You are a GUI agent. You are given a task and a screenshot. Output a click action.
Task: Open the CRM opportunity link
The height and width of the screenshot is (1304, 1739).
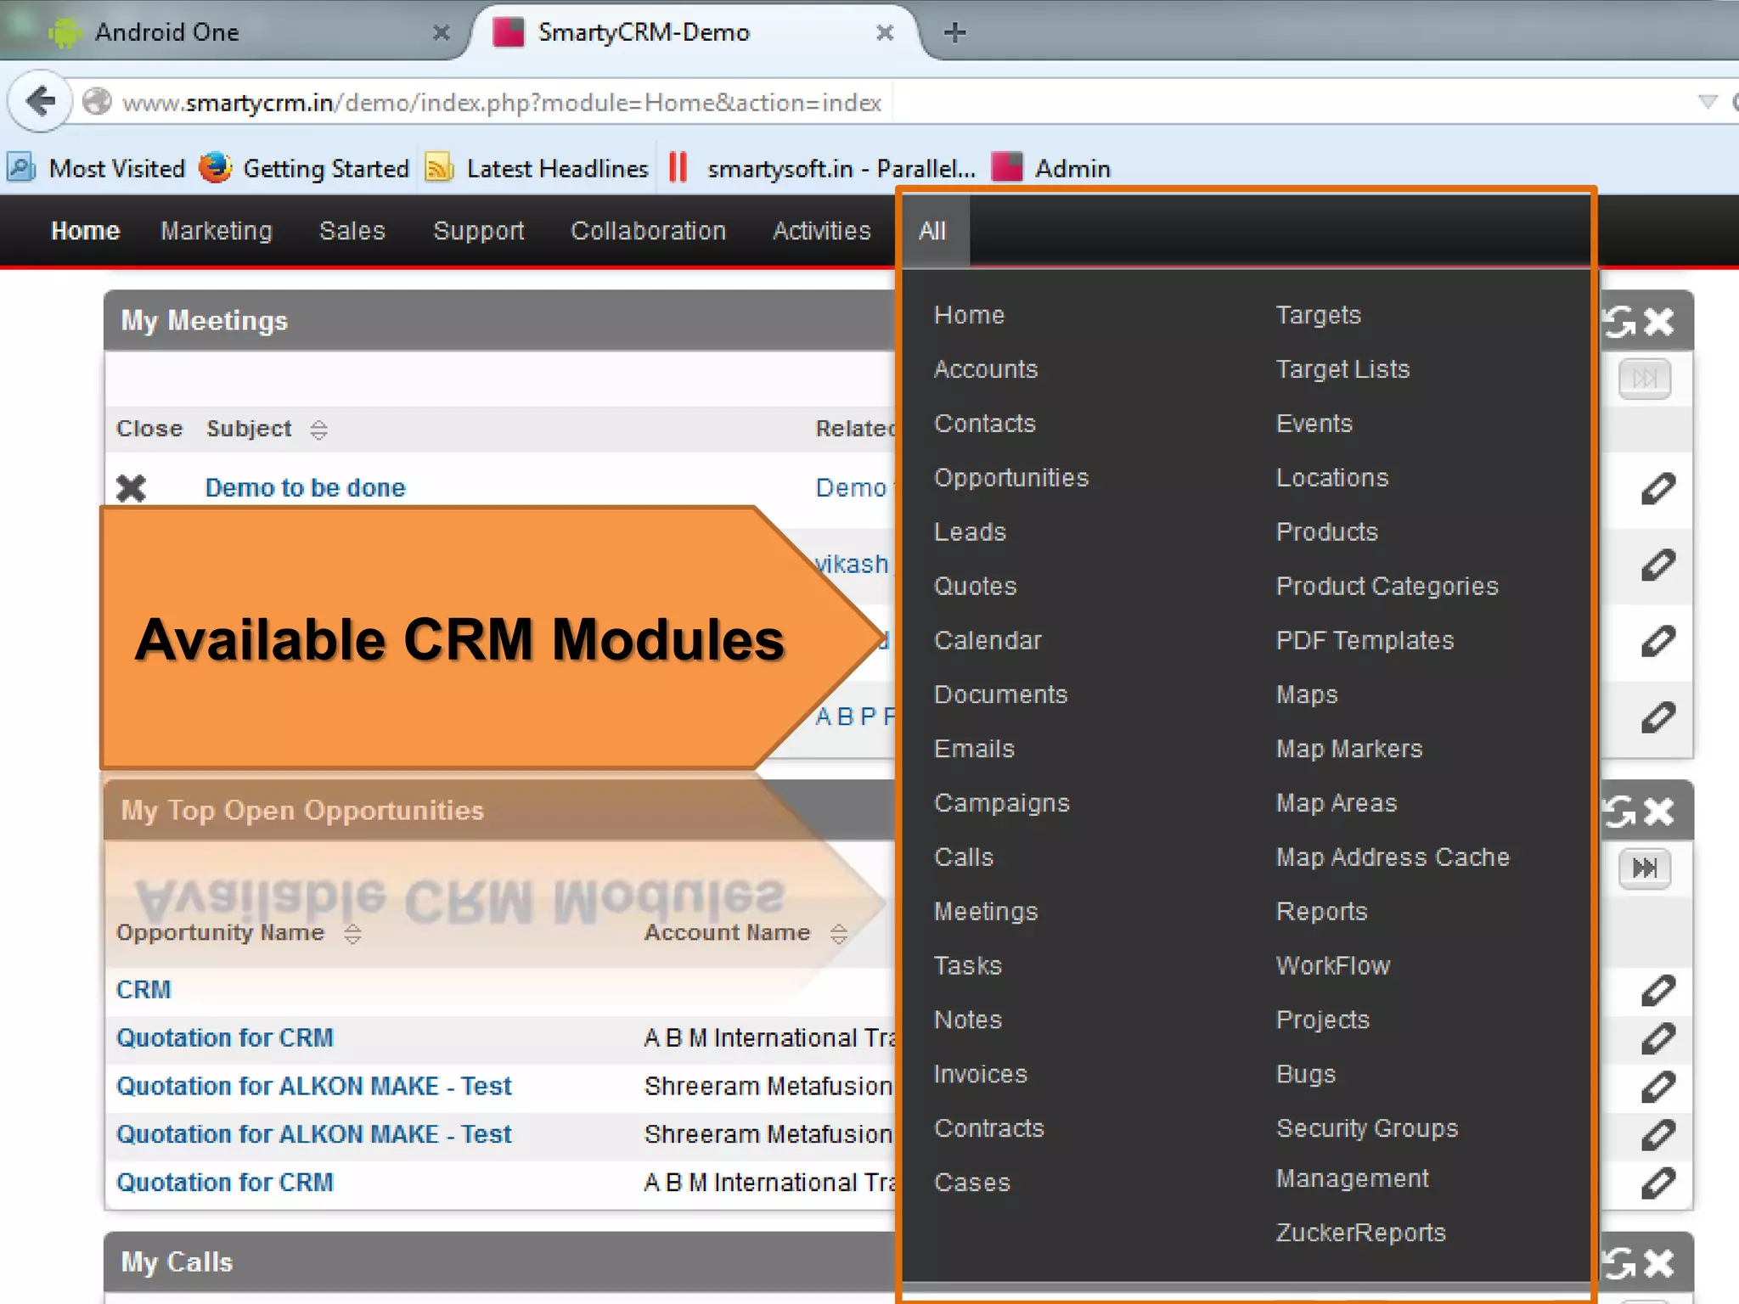tap(144, 990)
